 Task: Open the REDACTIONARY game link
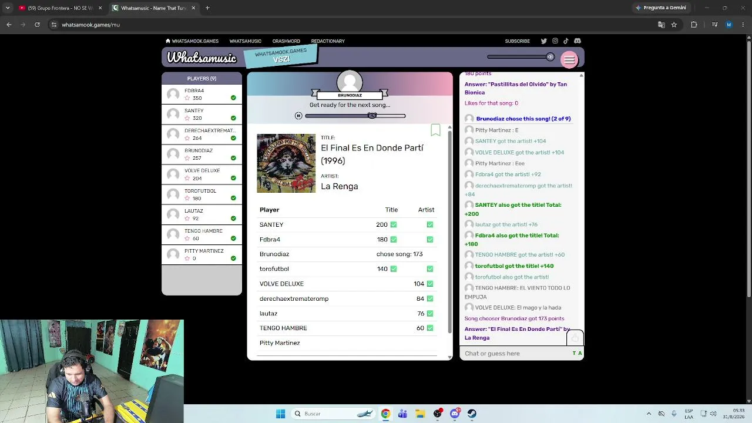(328, 41)
